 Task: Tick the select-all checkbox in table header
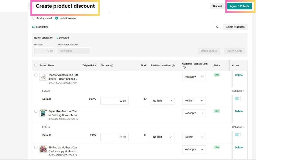(36, 65)
